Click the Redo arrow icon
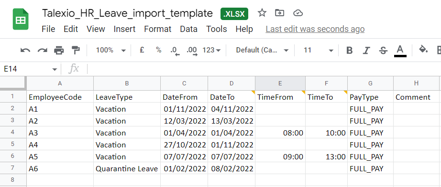The image size is (441, 187). tap(43, 51)
